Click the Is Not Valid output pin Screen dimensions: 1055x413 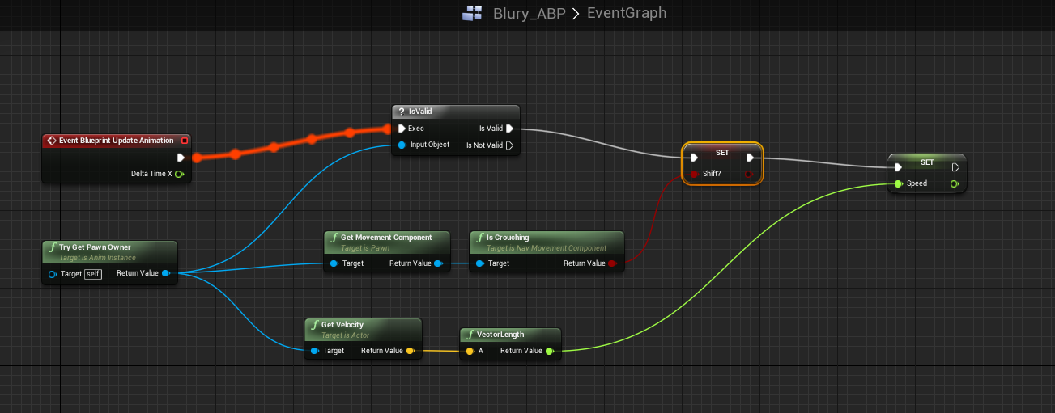[509, 146]
